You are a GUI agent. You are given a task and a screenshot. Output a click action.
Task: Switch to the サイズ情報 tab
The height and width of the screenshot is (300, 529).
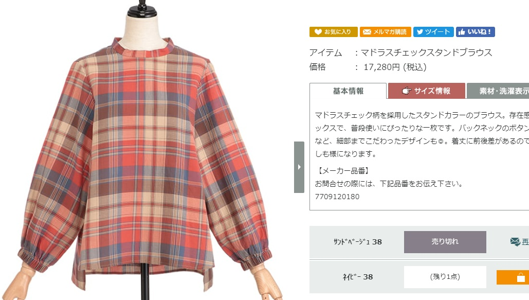click(x=427, y=91)
